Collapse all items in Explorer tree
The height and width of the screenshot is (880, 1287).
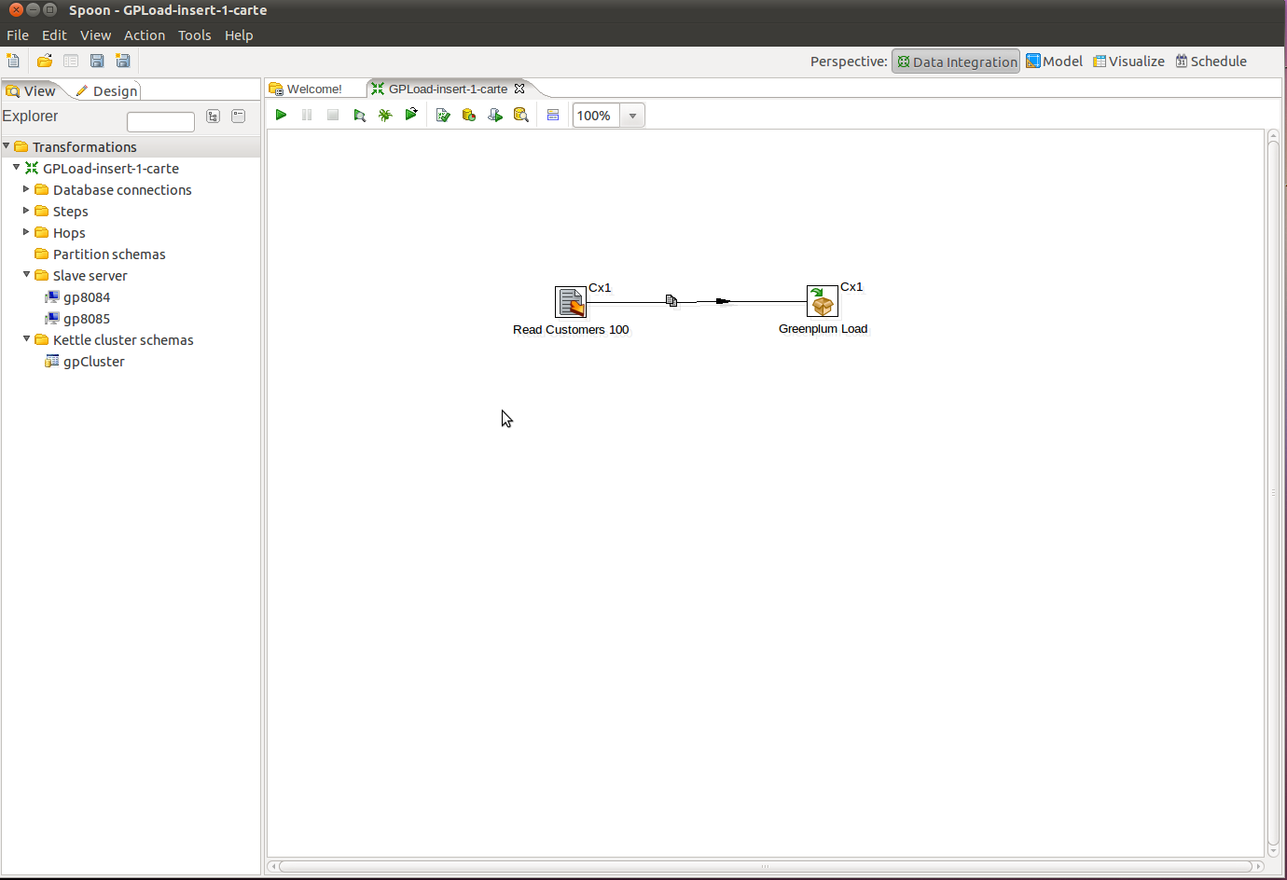pos(239,117)
